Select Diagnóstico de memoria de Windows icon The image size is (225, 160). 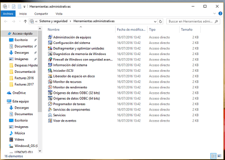(50, 54)
